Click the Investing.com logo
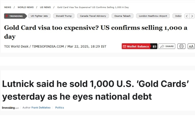The image size is (195, 117). (x=10, y=108)
